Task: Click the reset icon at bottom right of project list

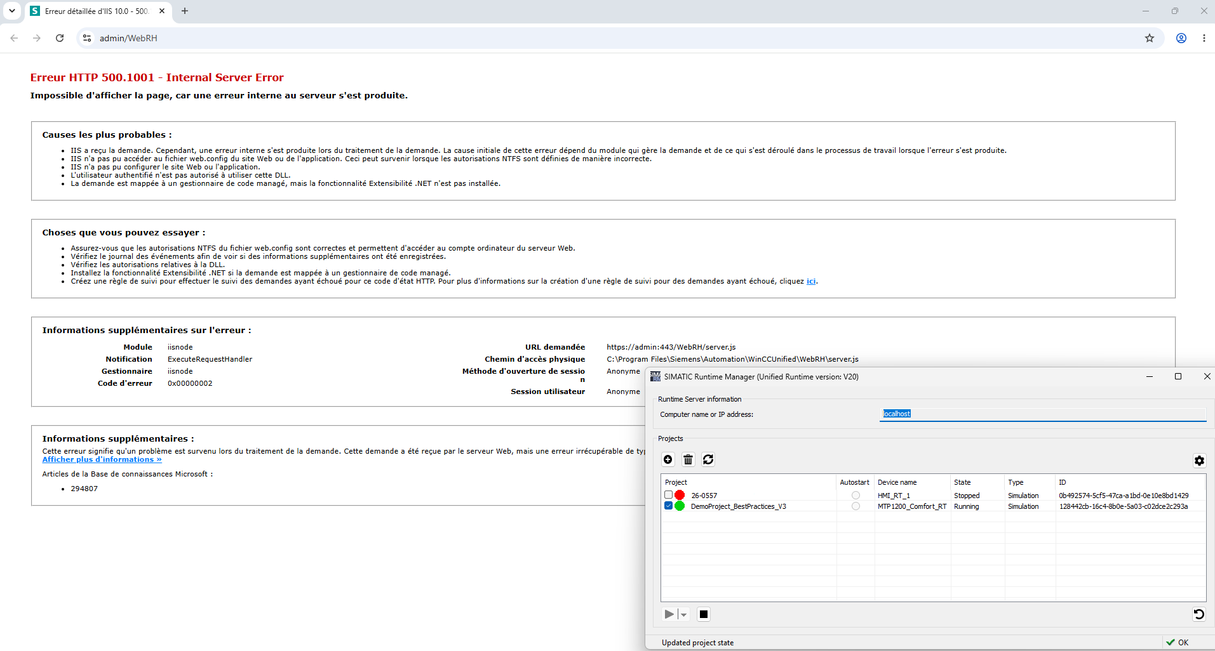Action: (1198, 614)
